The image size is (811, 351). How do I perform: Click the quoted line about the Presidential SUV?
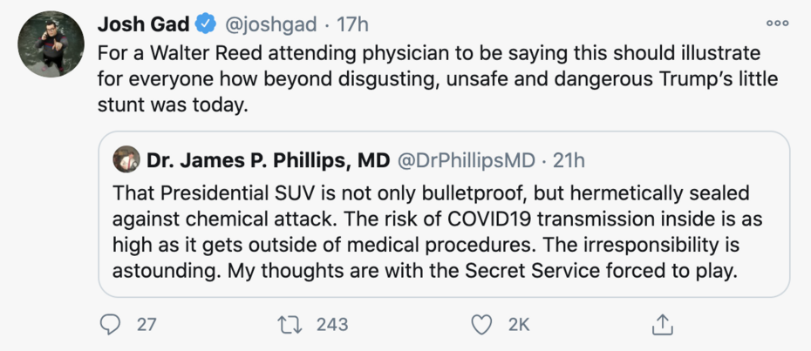click(432, 192)
